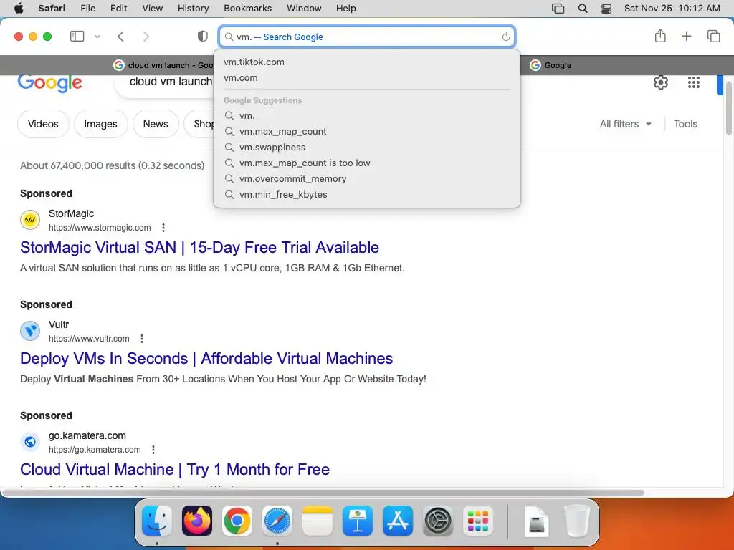The width and height of the screenshot is (734, 550).
Task: Click the Share button in toolbar
Action: (660, 36)
